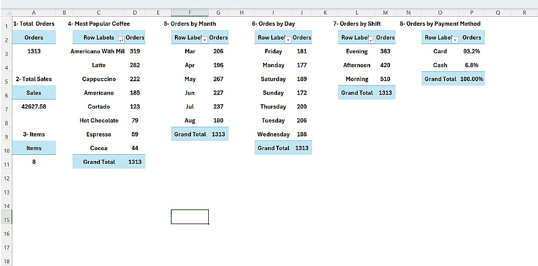Image resolution: width=538 pixels, height=266 pixels.
Task: Click the Items count cell showing 8
Action: pyautogui.click(x=33, y=162)
